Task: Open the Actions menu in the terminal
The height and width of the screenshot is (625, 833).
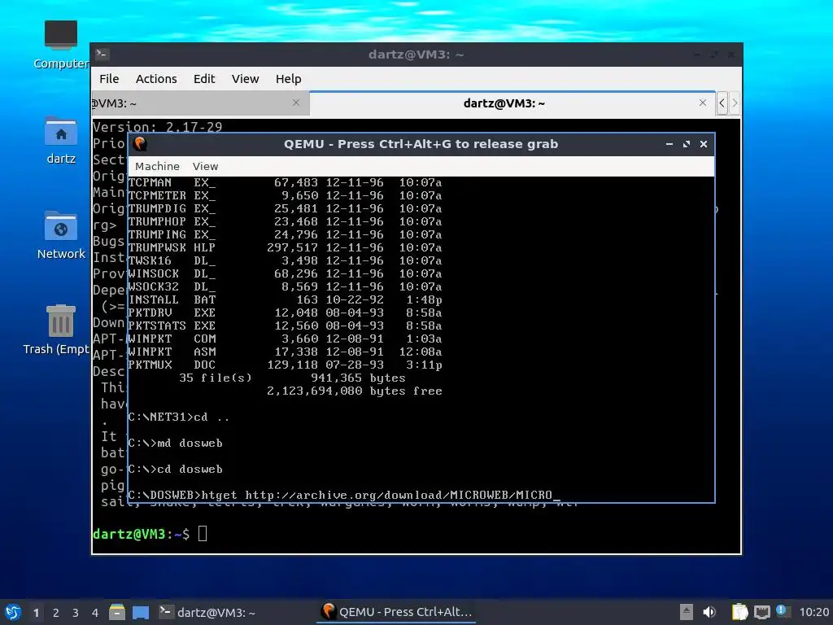Action: [x=156, y=79]
